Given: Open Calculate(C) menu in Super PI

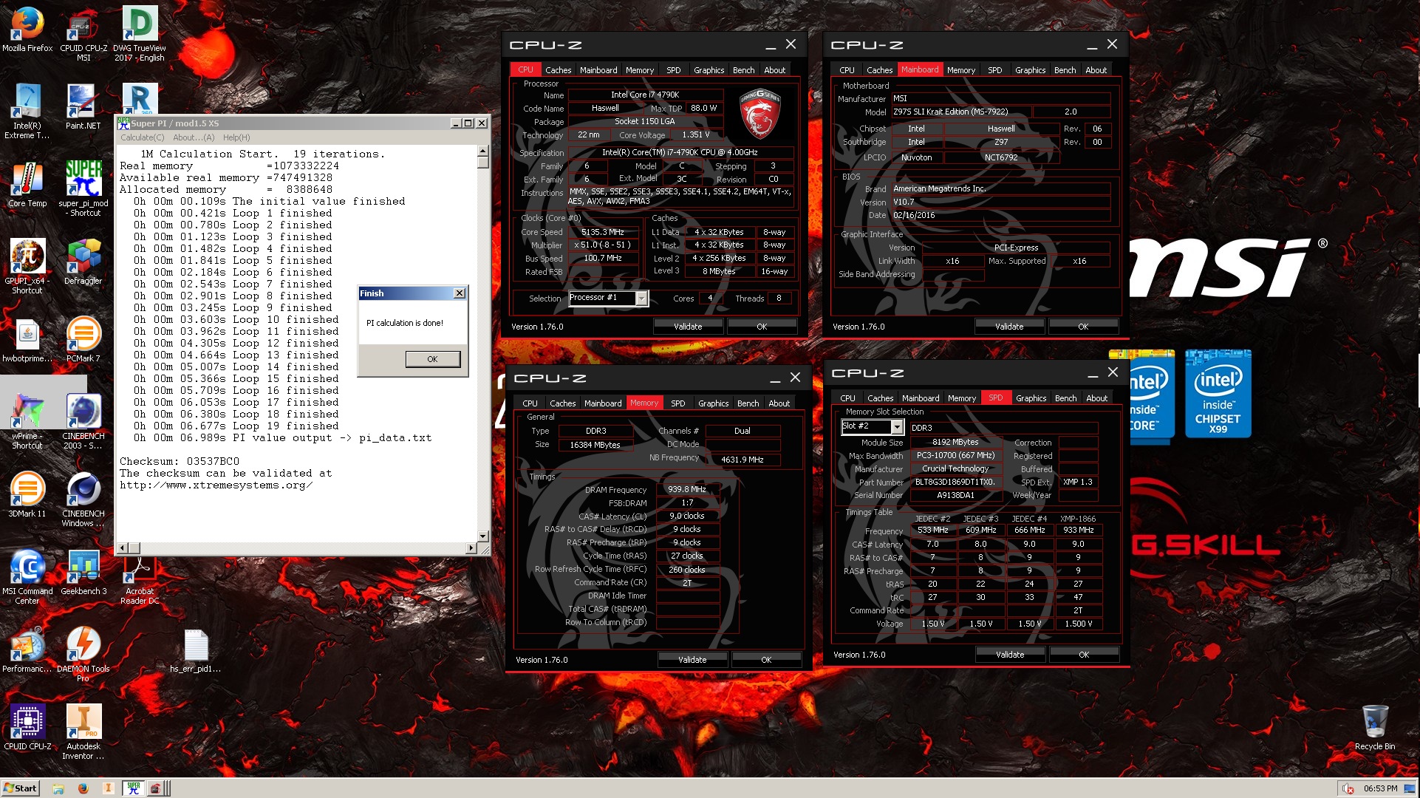Looking at the screenshot, I should pos(143,137).
